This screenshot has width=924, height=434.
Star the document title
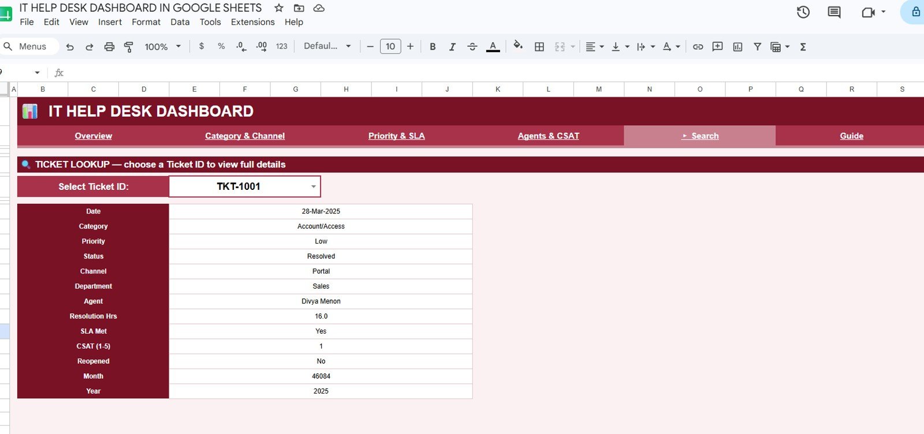coord(279,8)
